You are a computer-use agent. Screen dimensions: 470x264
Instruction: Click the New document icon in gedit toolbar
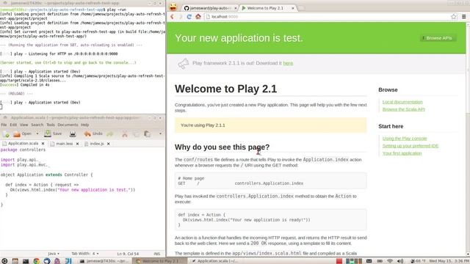click(x=6, y=134)
